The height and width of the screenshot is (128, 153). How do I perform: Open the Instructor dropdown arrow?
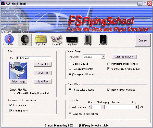pyautogui.click(x=103, y=57)
